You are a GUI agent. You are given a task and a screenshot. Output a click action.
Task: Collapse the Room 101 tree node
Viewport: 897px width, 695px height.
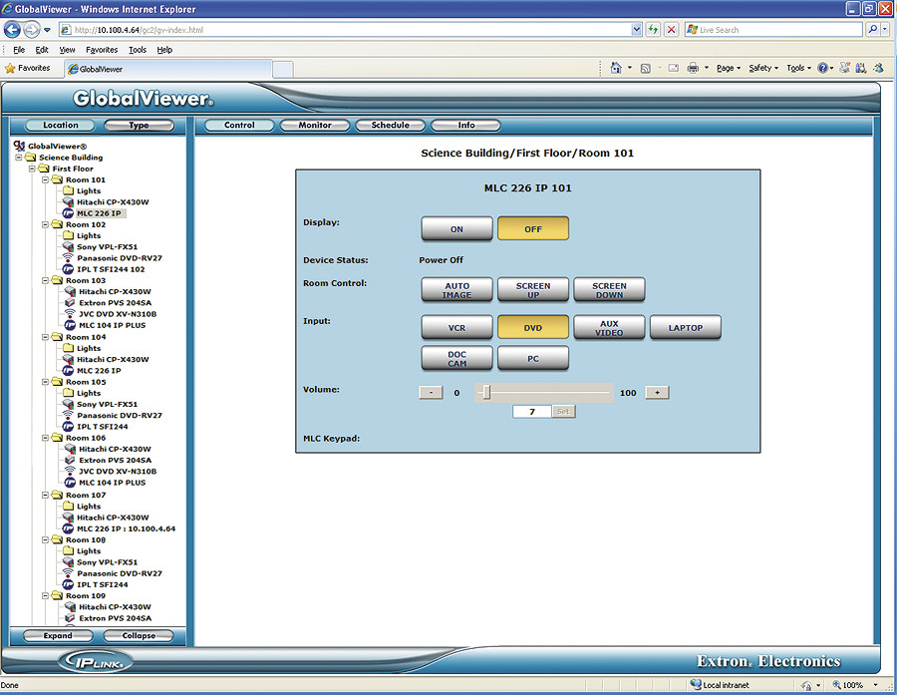pos(45,179)
